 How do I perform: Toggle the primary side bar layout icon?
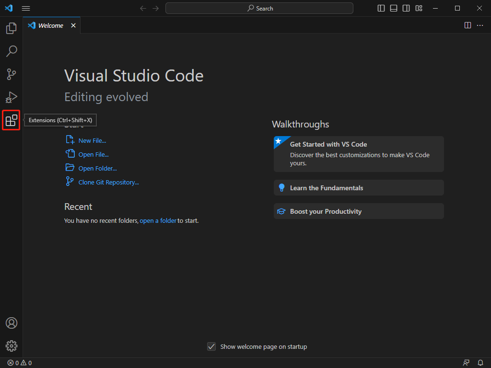381,9
